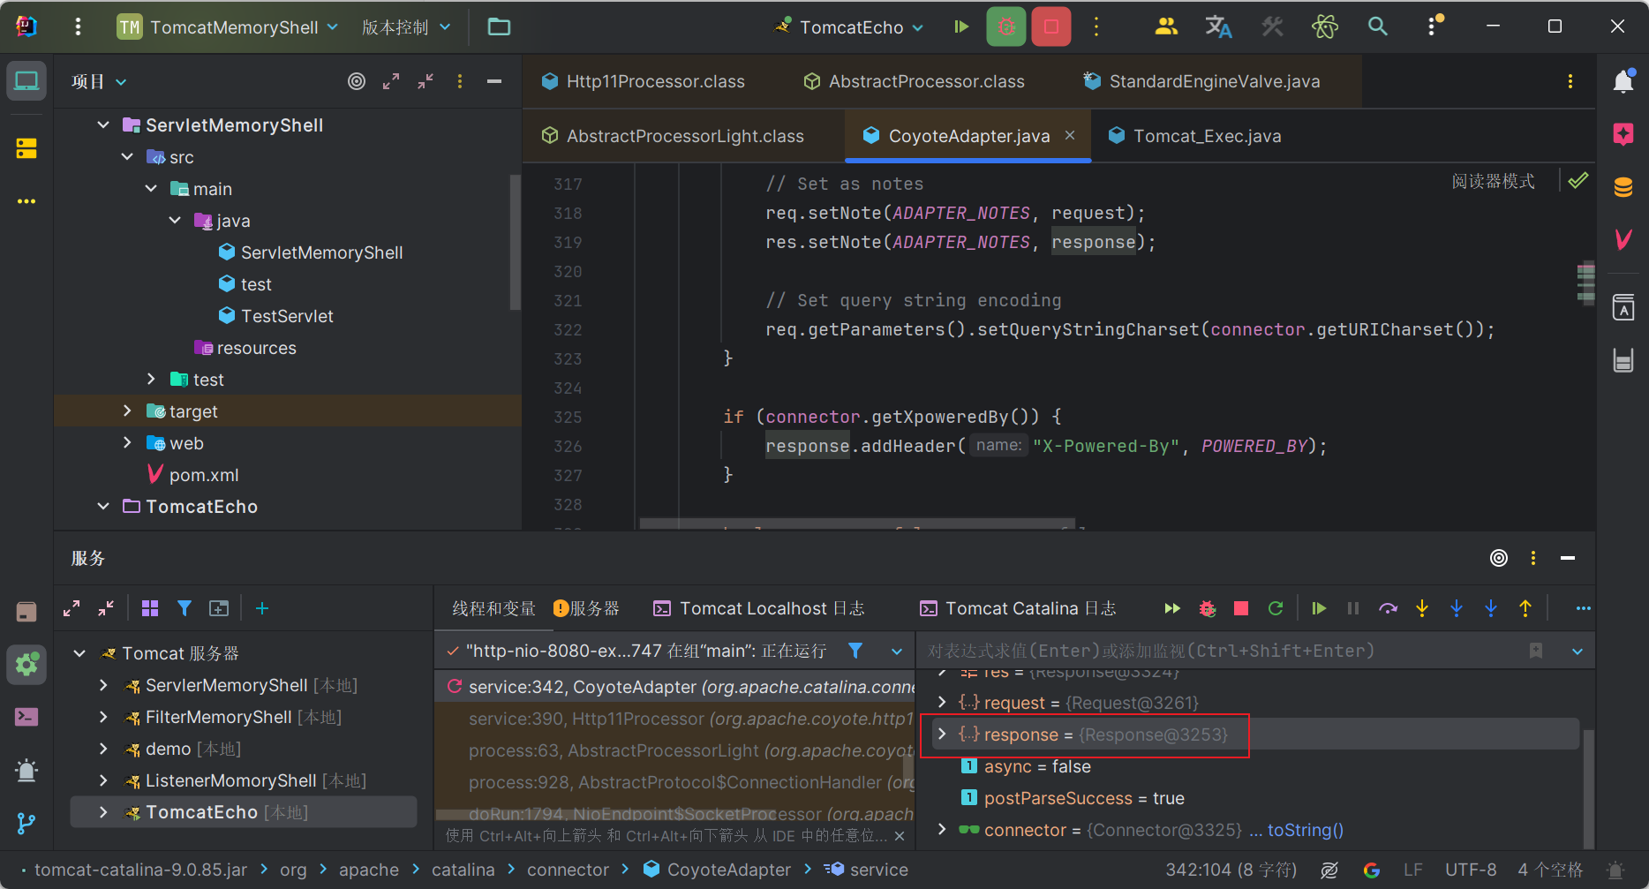Open Terminal tool window icon
Viewport: 1649px width, 889px height.
click(26, 717)
